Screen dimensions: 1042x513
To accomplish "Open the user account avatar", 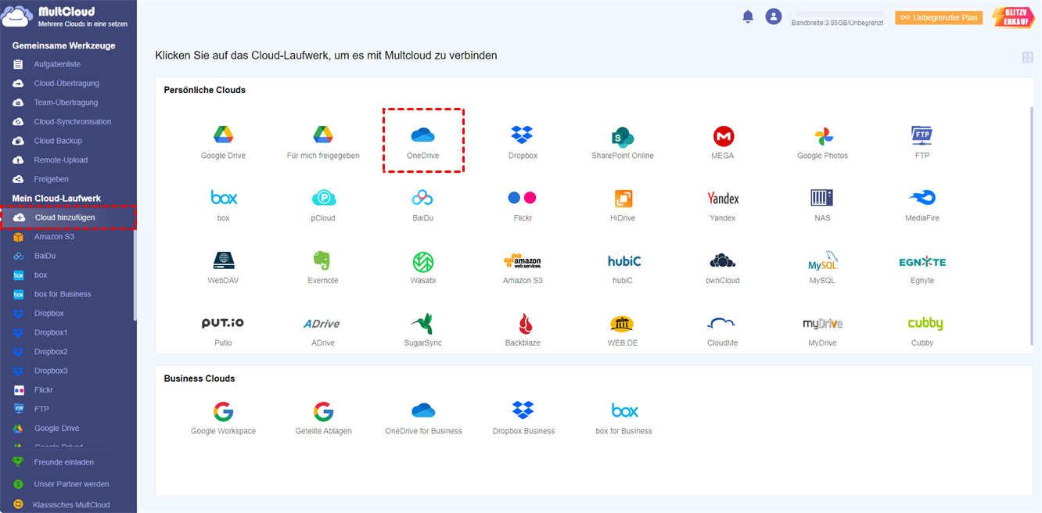I will pos(774,16).
